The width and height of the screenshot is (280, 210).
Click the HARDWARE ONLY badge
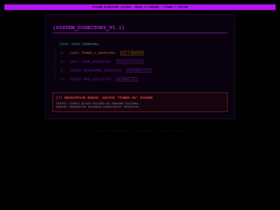[x=127, y=79]
